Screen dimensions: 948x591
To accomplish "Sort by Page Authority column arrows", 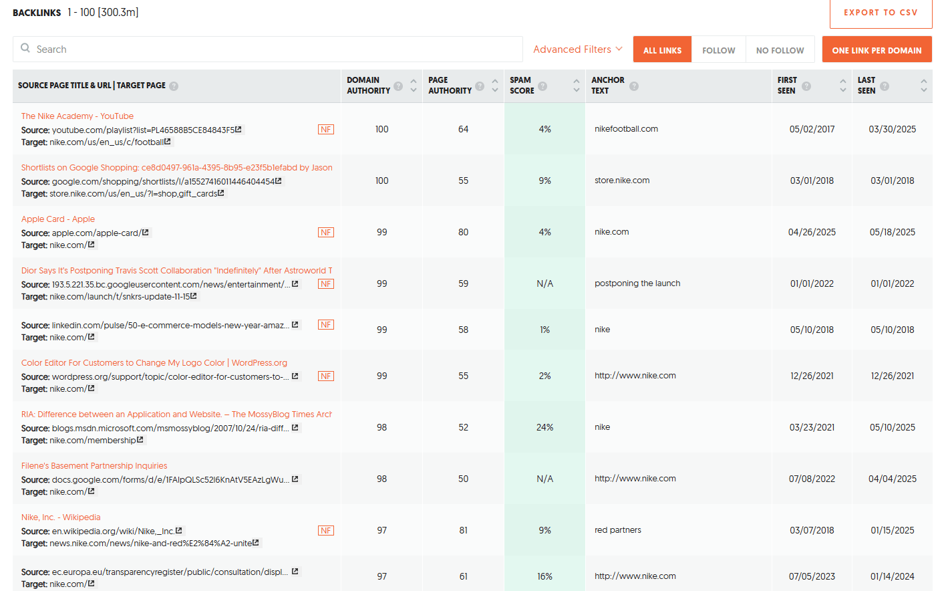I will click(x=495, y=86).
